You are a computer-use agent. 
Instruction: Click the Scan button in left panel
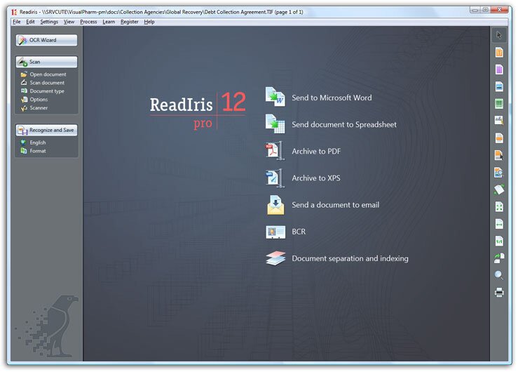click(46, 62)
